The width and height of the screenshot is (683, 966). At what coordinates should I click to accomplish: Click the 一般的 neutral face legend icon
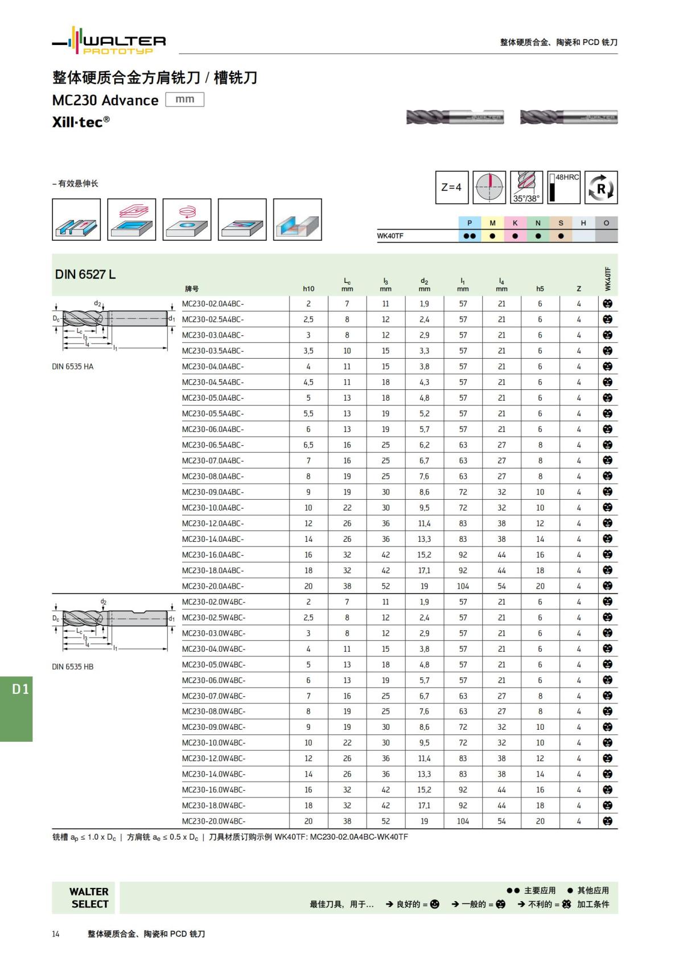point(500,904)
